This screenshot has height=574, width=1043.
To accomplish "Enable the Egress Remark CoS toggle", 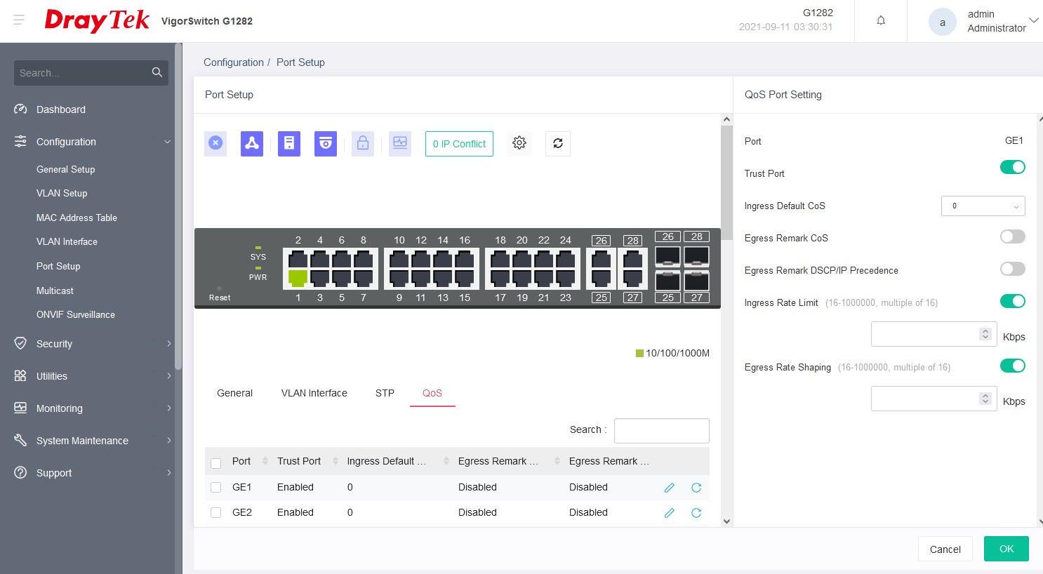I will [1012, 237].
